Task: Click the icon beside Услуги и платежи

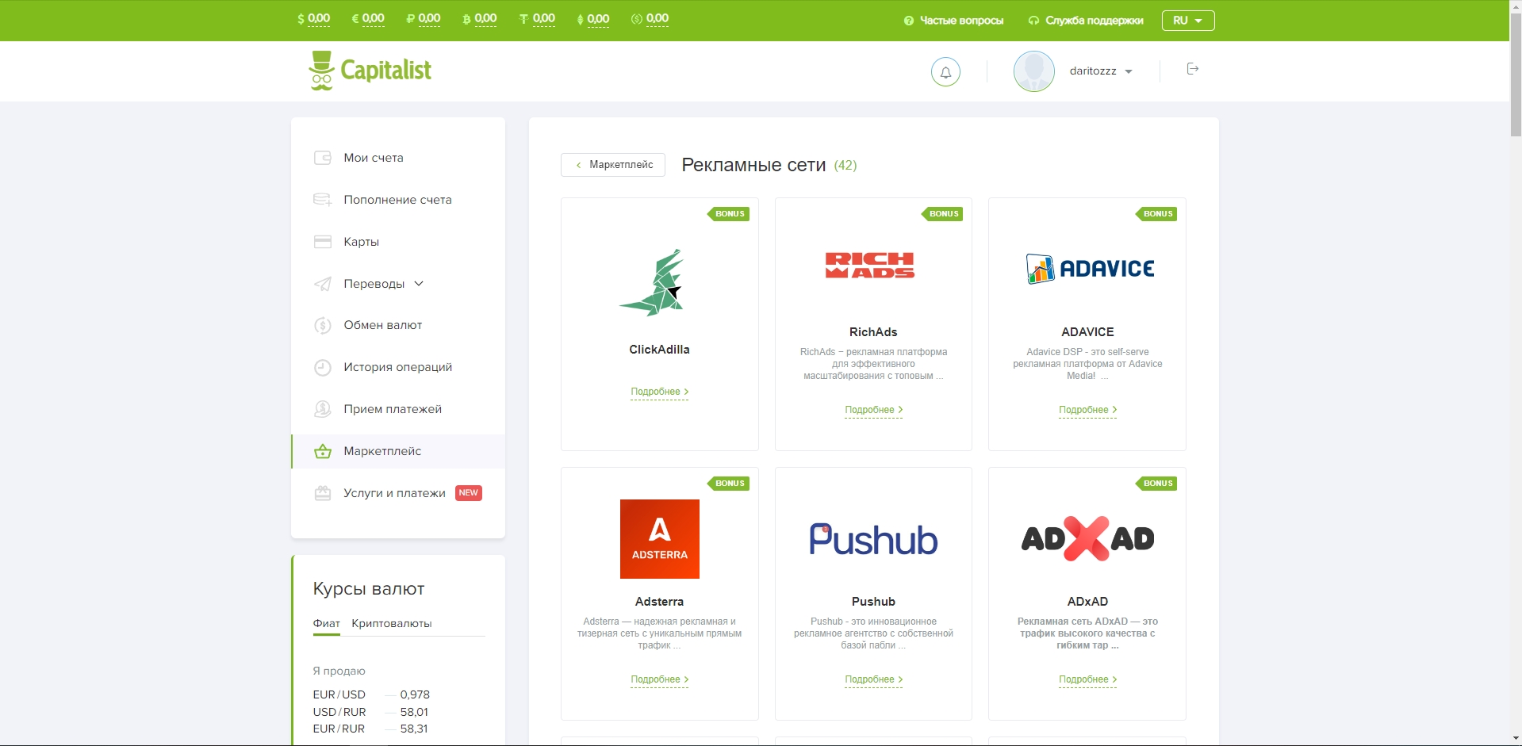Action: pyautogui.click(x=322, y=493)
